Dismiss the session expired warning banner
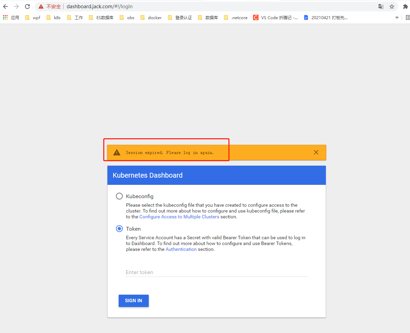The height and width of the screenshot is (333, 410). pos(316,152)
